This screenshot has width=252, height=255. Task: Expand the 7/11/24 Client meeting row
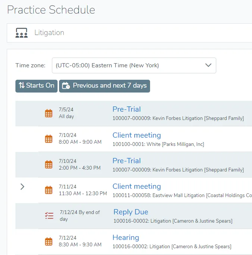tap(22, 186)
